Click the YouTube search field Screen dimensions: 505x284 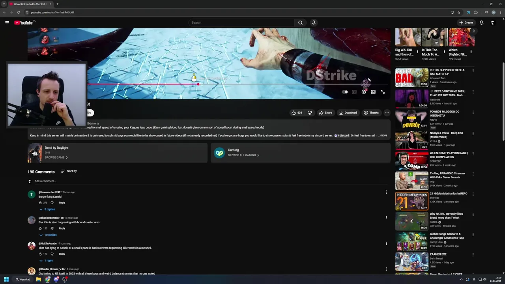[241, 22]
